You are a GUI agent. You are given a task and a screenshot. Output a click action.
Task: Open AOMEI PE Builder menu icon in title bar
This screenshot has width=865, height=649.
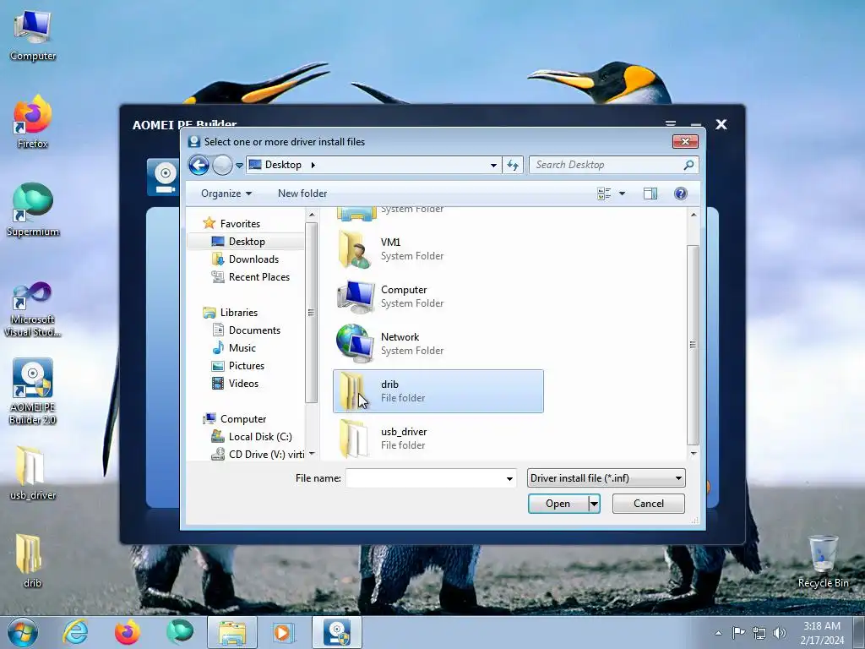(670, 124)
